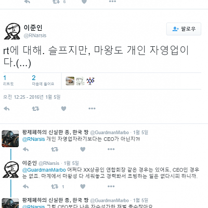
Task: Retweet 이준인's reply showing 1 retweet
Action: click(x=55, y=187)
